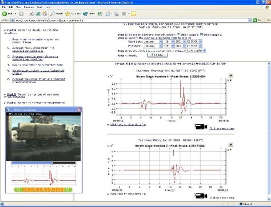Open the Favorites menu
Viewport: 271px width, 207px height.
pyautogui.click(x=29, y=7)
